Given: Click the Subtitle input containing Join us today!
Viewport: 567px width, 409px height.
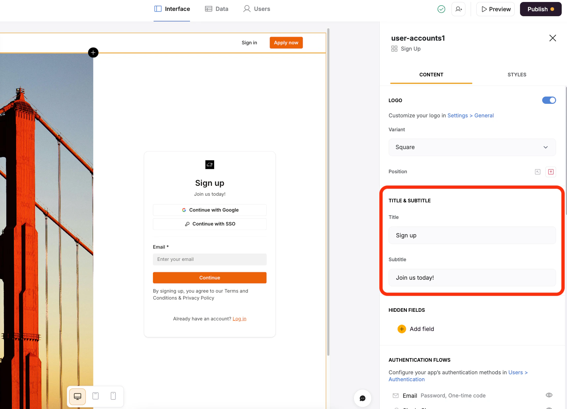Looking at the screenshot, I should coord(472,278).
